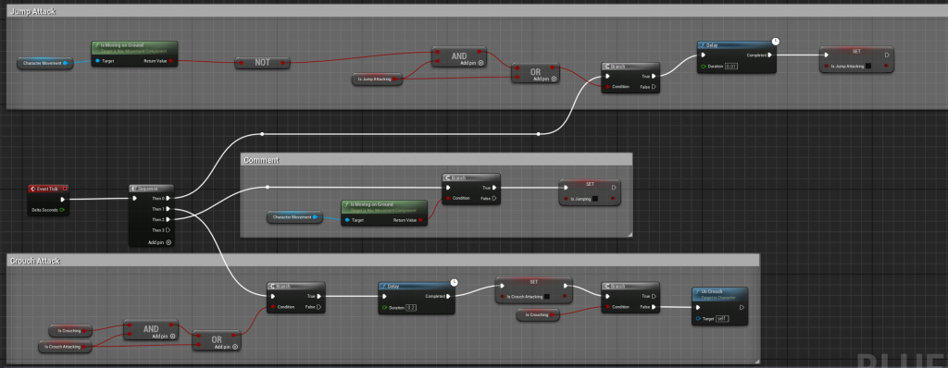The image size is (948, 368).
Task: Toggle the Is Jumping checkbox in SET node
Action: pyautogui.click(x=595, y=198)
